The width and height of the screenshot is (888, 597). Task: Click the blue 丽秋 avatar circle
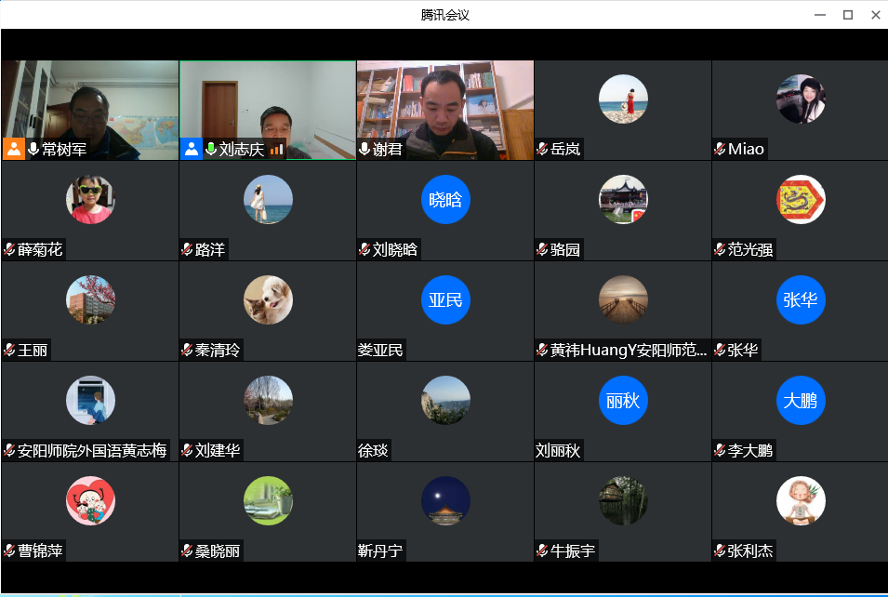[623, 401]
